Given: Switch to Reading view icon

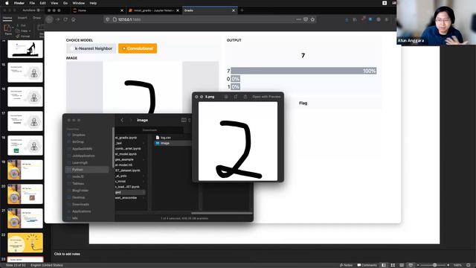Looking at the screenshot, I should pyautogui.click(x=402, y=265).
